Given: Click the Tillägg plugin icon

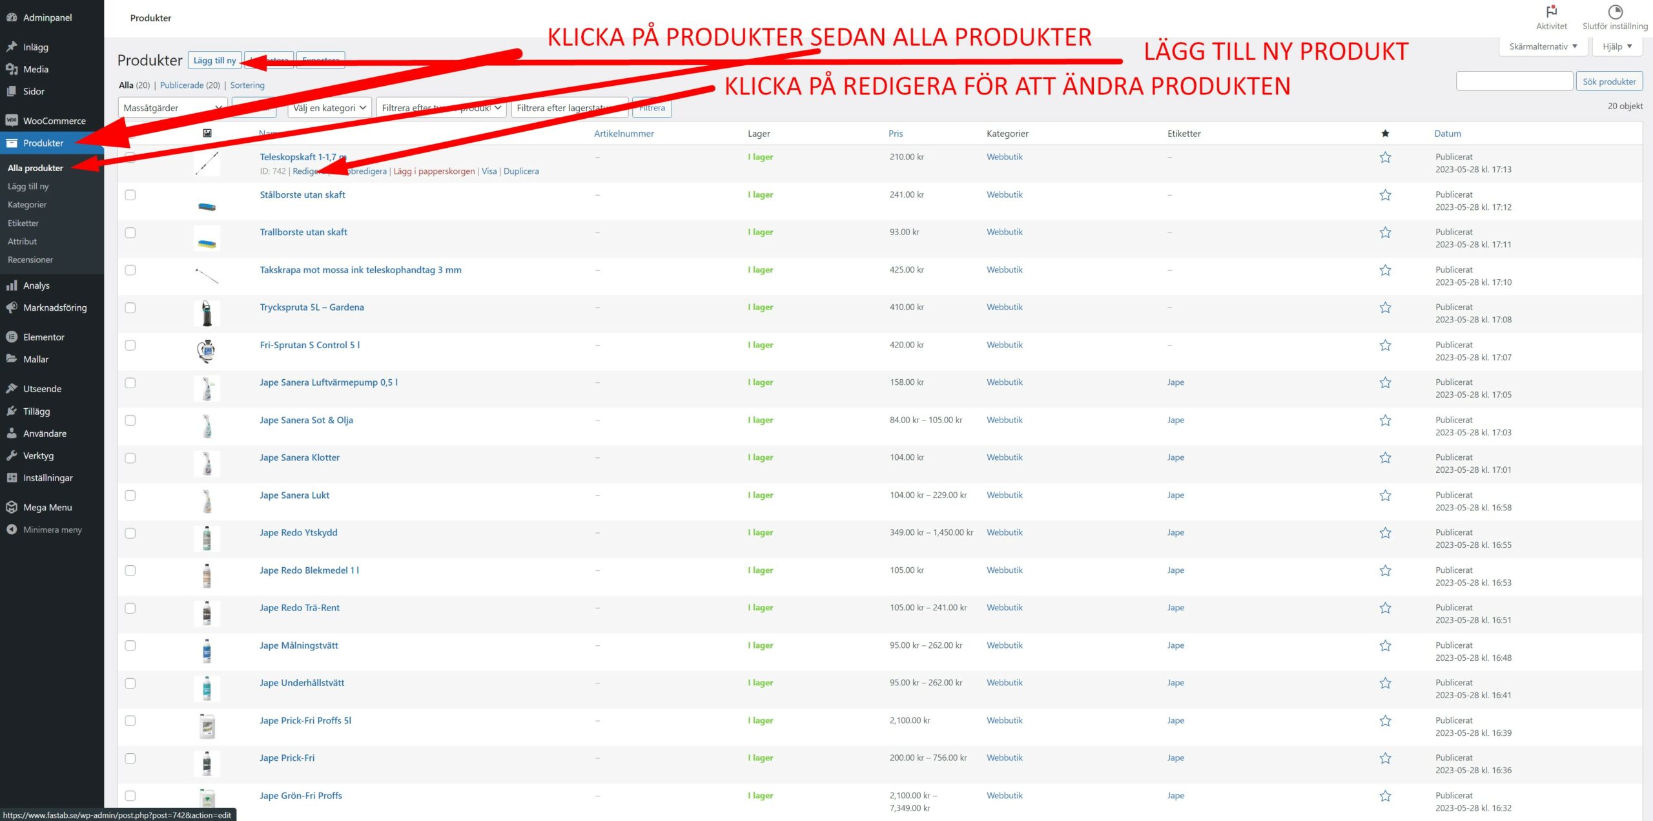Looking at the screenshot, I should click(12, 411).
